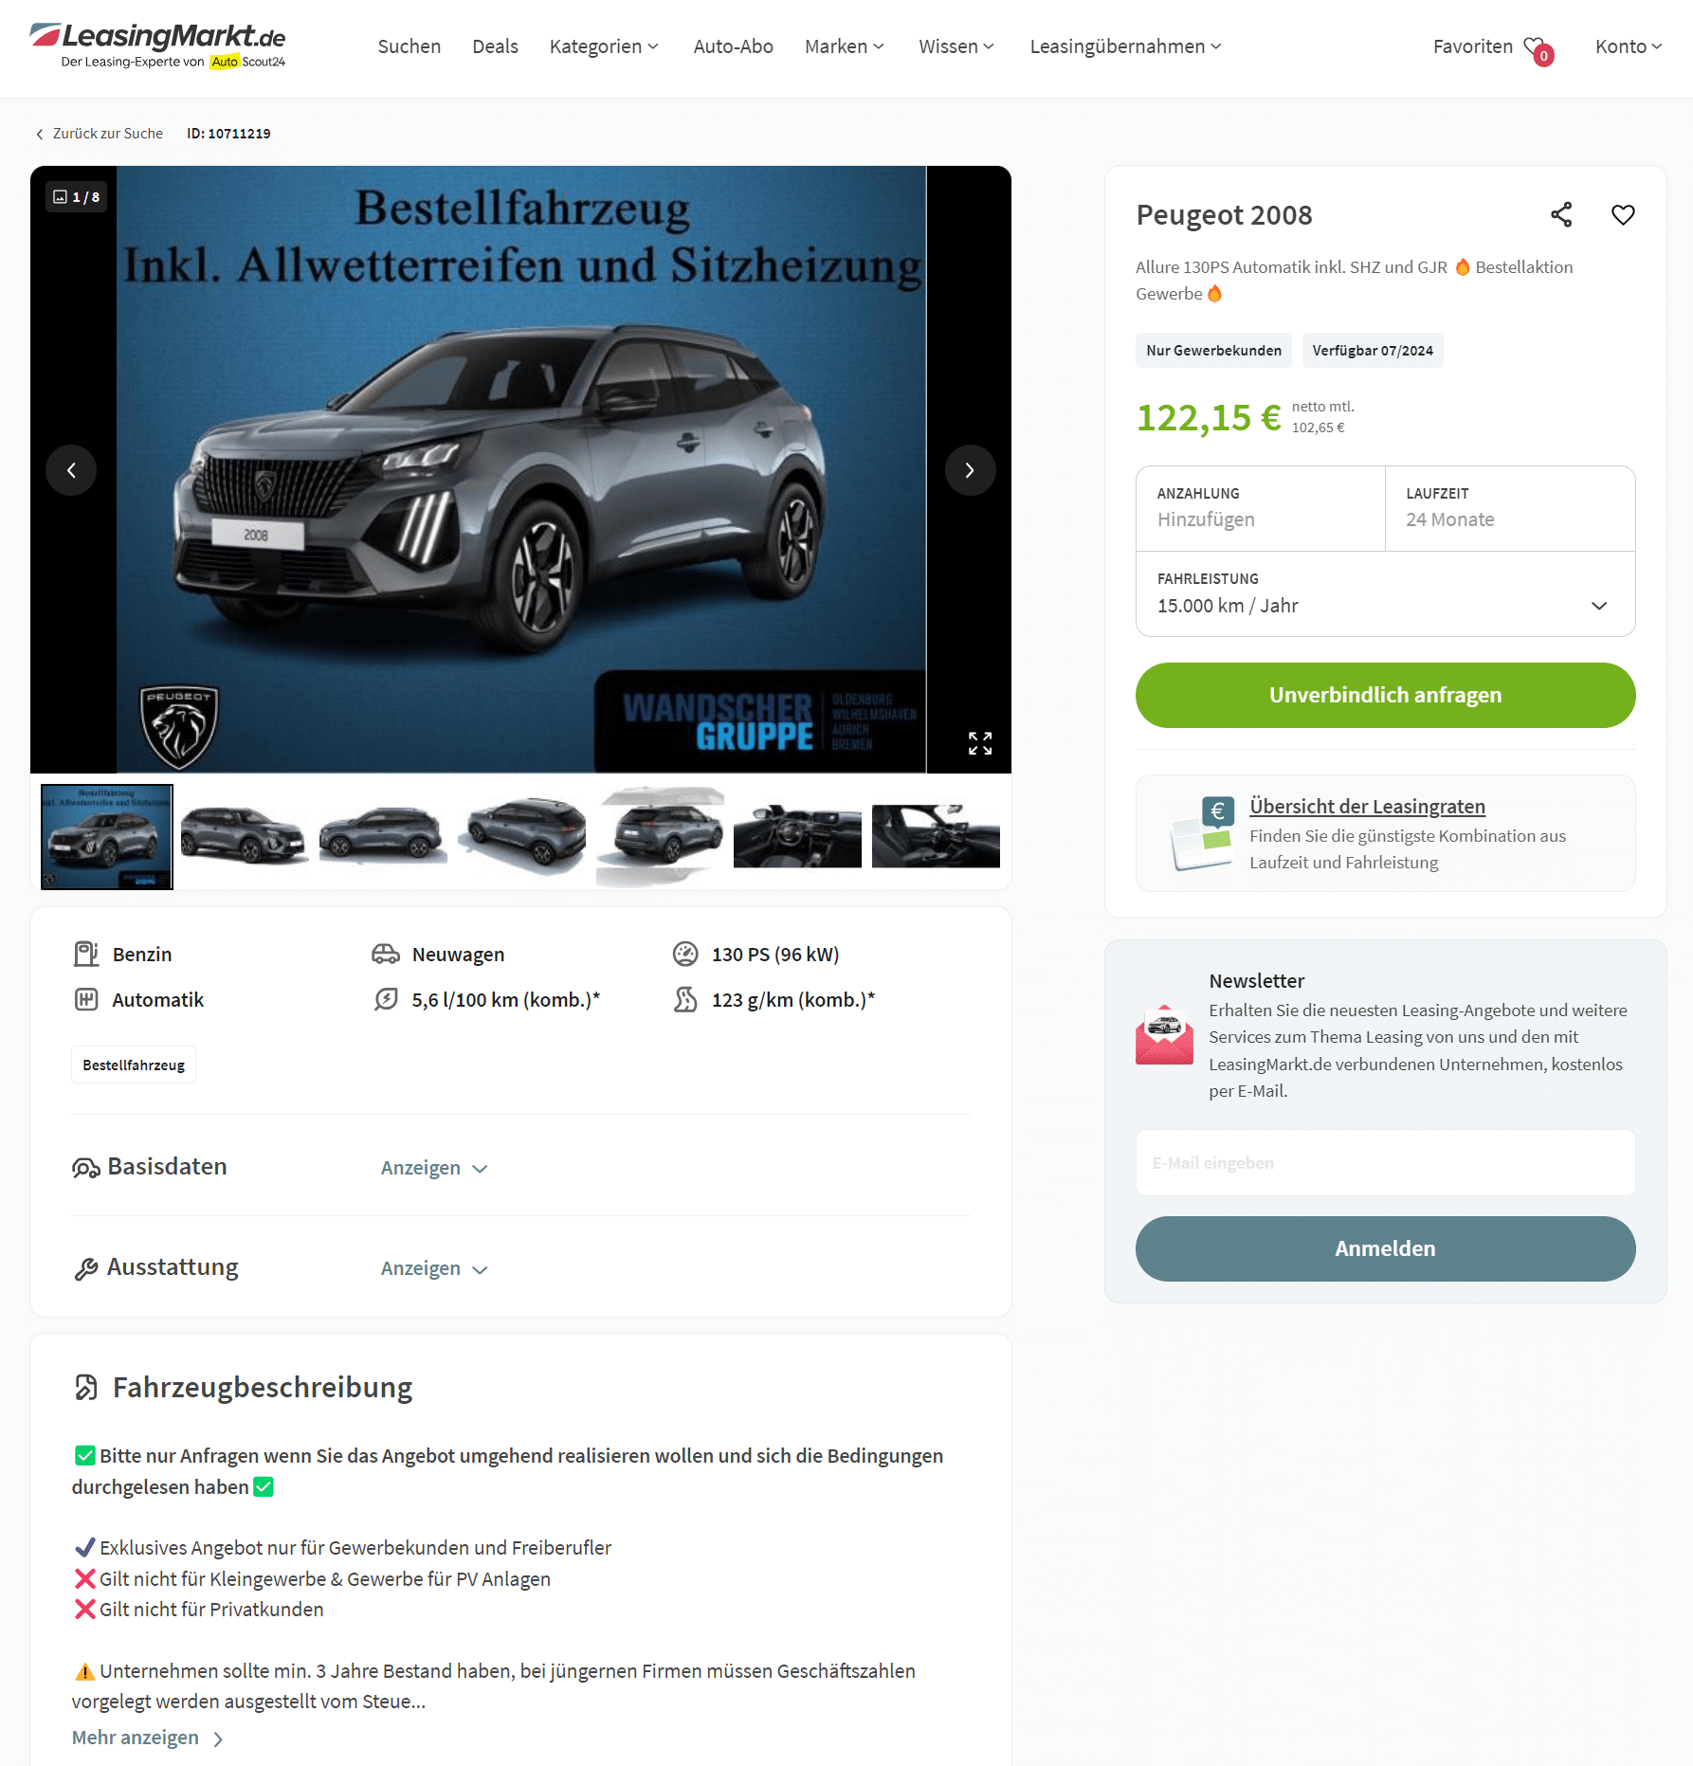Open the Konto dropdown menu
Screen dimensions: 1693x1766
tap(1628, 46)
